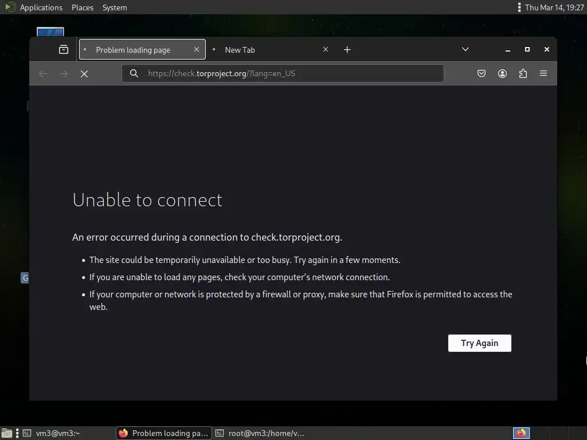587x440 pixels.
Task: Click the 'Unable to connect' heading
Action: 147,200
